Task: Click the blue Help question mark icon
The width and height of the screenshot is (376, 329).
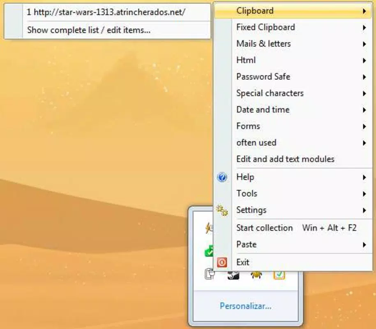Action: pyautogui.click(x=222, y=177)
